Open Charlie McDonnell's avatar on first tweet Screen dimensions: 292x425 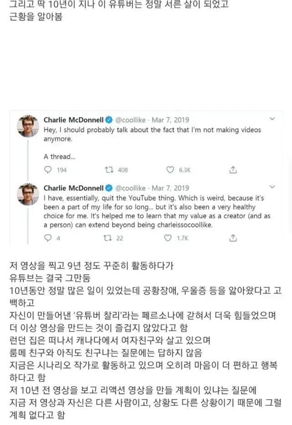(x=28, y=125)
